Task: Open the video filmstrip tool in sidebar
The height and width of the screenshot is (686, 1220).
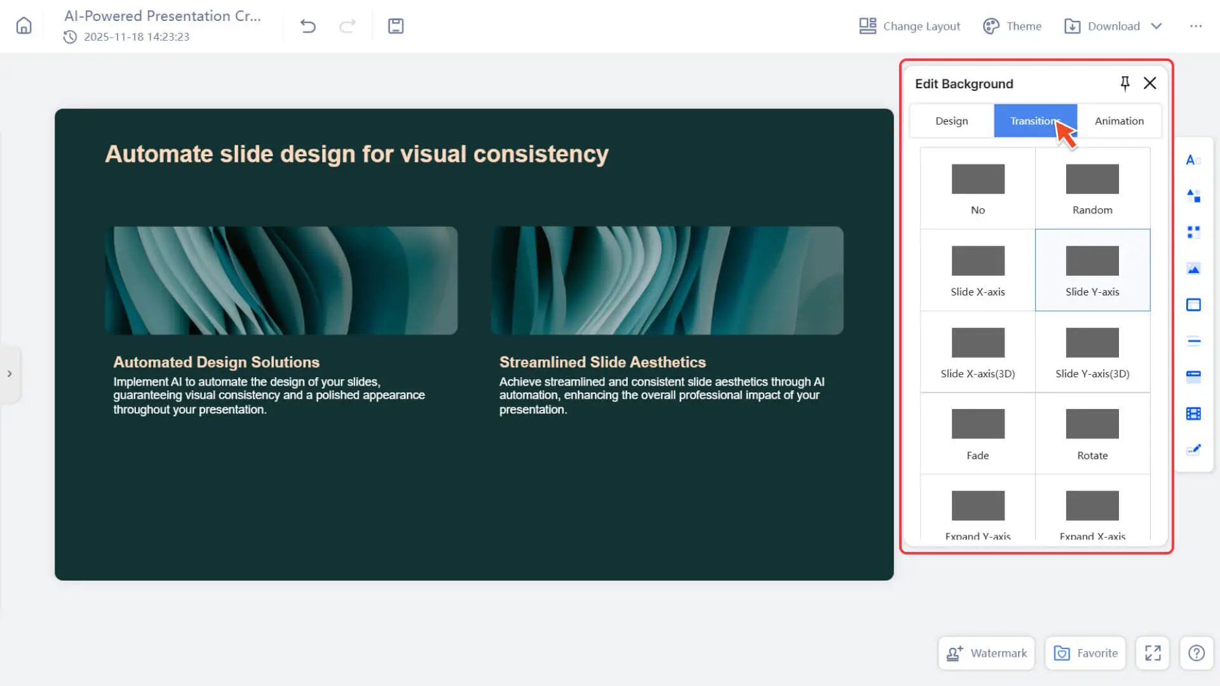Action: [1193, 414]
